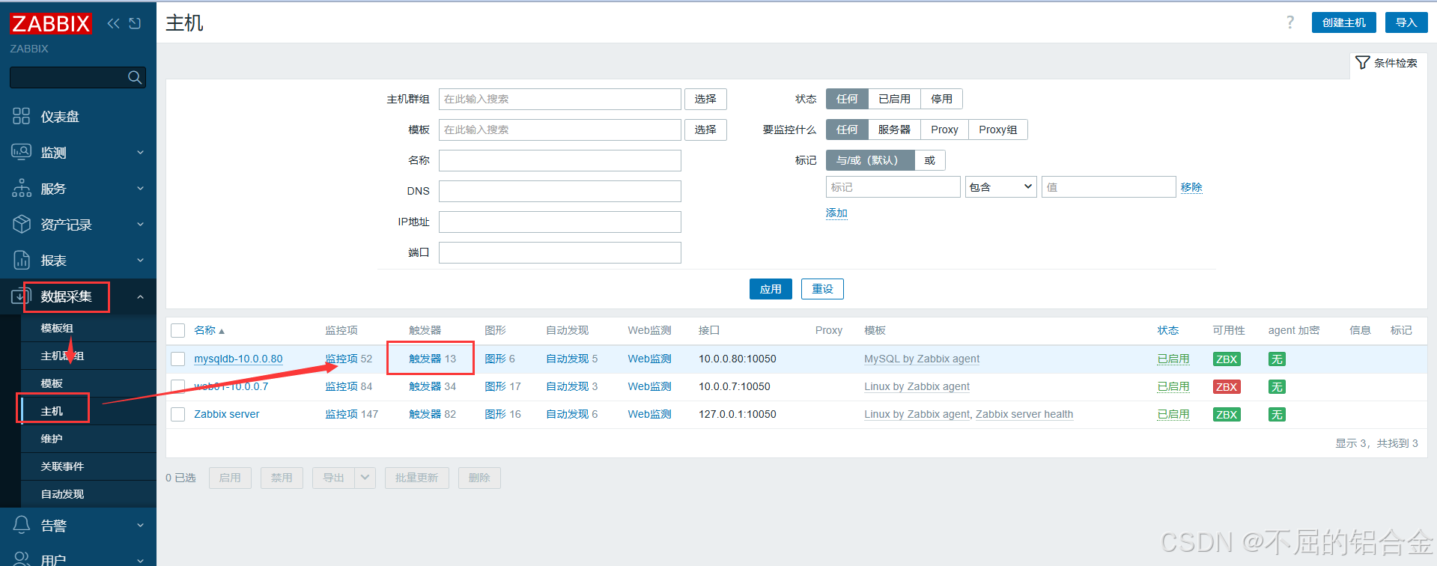Click the 报表 reports icon
The height and width of the screenshot is (566, 1437).
click(22, 260)
